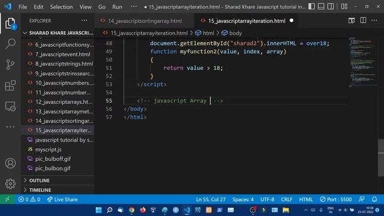Open 6_javascriptfunctionsy... file
The height and width of the screenshot is (216, 384).
click(58, 44)
